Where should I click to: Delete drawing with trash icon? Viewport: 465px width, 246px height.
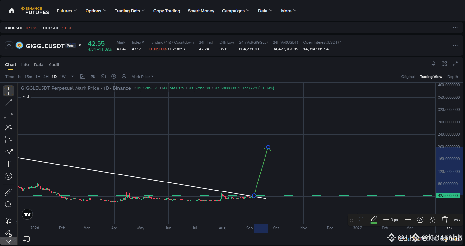coord(445,220)
